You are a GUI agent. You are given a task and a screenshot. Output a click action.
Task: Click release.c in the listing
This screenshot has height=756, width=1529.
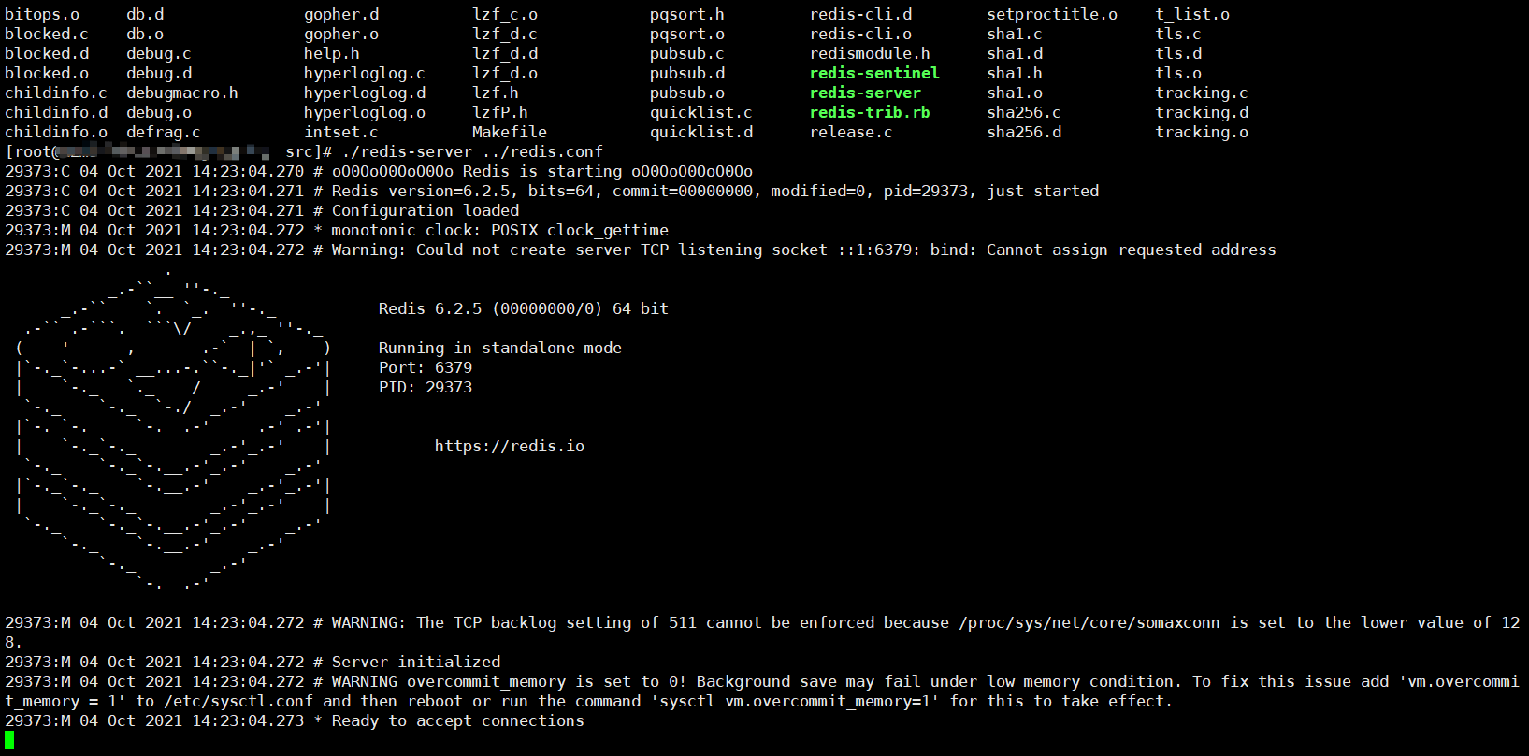pyautogui.click(x=852, y=132)
